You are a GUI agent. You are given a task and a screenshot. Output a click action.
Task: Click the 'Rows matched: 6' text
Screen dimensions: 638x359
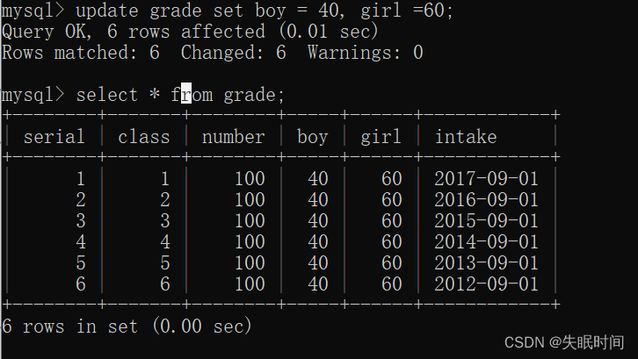coord(81,53)
